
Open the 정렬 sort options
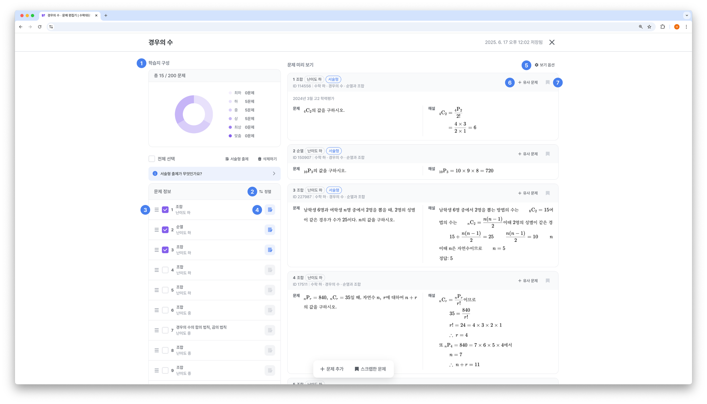click(265, 191)
